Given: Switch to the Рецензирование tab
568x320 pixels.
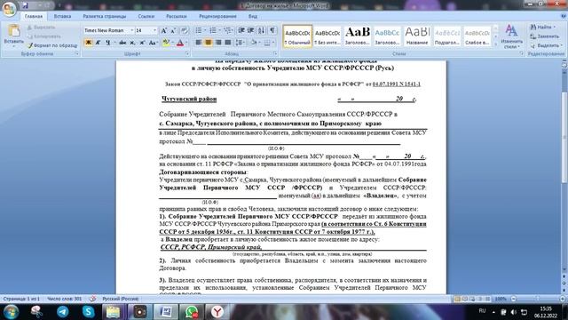Looking at the screenshot, I should [217, 16].
